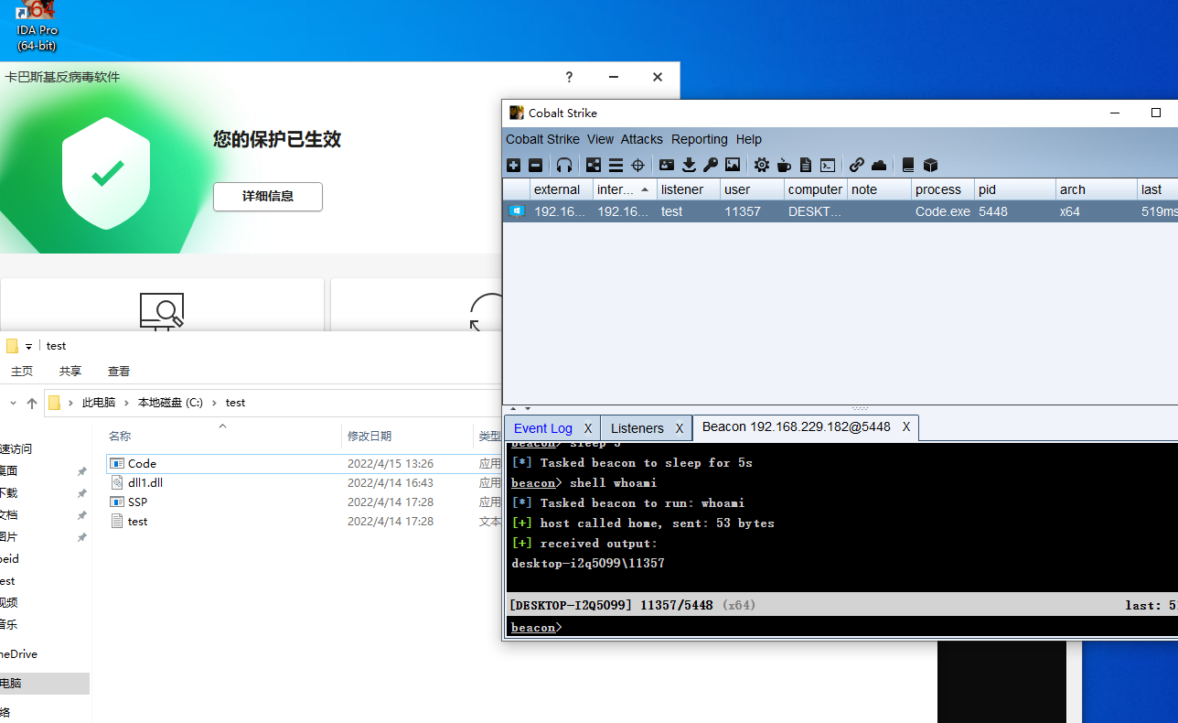Click the new connection plus icon
The height and width of the screenshot is (723, 1178).
(513, 165)
